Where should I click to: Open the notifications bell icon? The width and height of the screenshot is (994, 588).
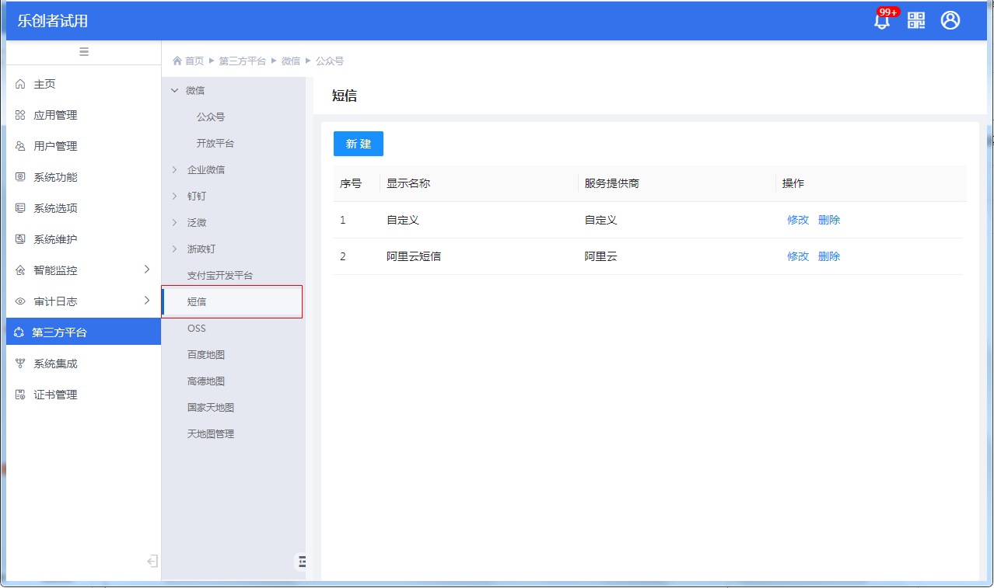click(882, 21)
